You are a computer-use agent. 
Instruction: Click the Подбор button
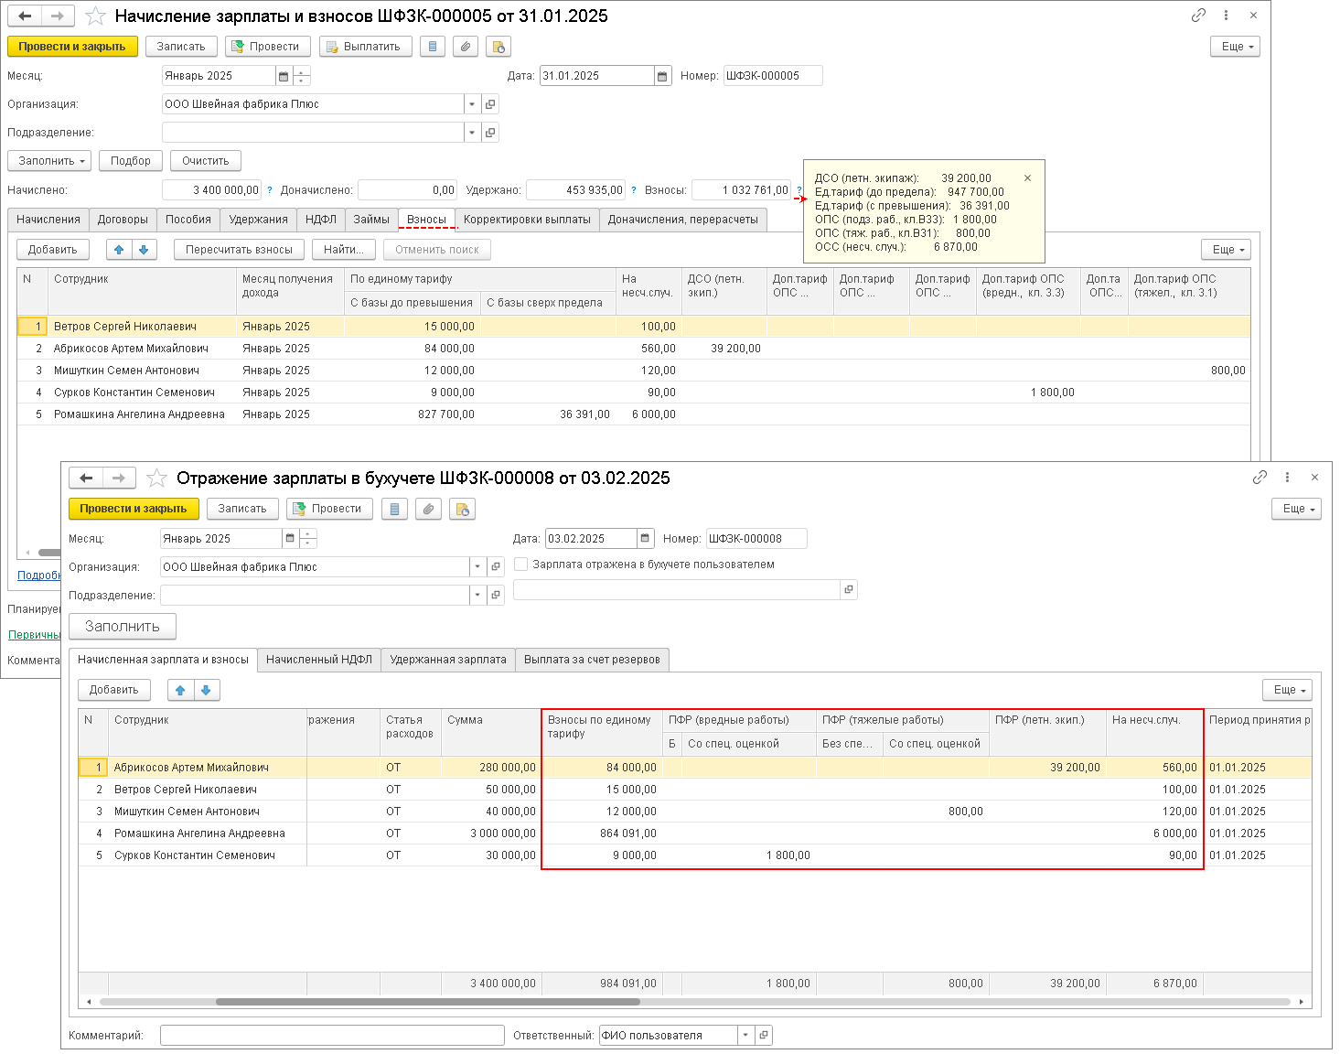pyautogui.click(x=131, y=161)
